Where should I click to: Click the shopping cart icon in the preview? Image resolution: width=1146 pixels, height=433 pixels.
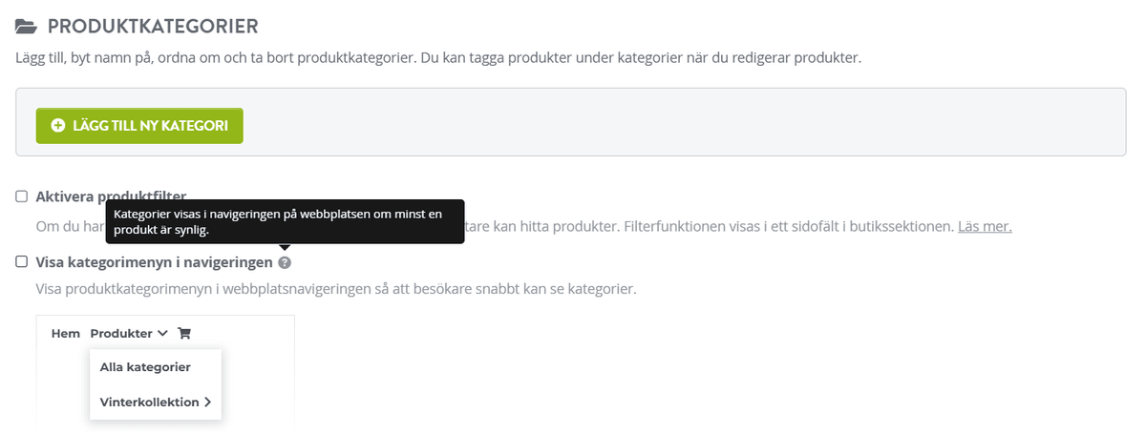coord(185,334)
